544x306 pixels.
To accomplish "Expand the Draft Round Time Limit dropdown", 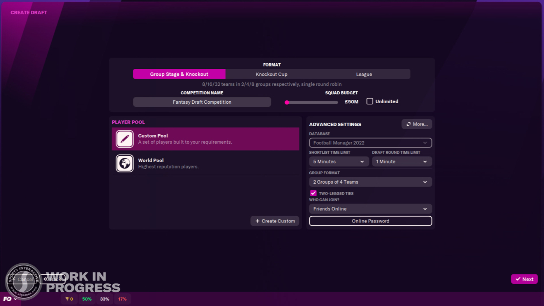I will (402, 162).
